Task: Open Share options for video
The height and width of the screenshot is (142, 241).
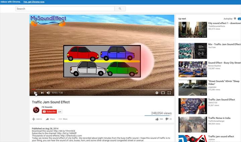Action: tap(50, 119)
